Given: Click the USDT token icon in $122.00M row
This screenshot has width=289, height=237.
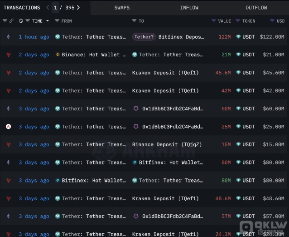Looking at the screenshot, I should [x=238, y=37].
